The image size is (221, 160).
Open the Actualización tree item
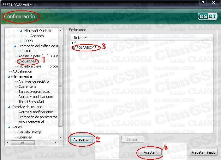22,71
